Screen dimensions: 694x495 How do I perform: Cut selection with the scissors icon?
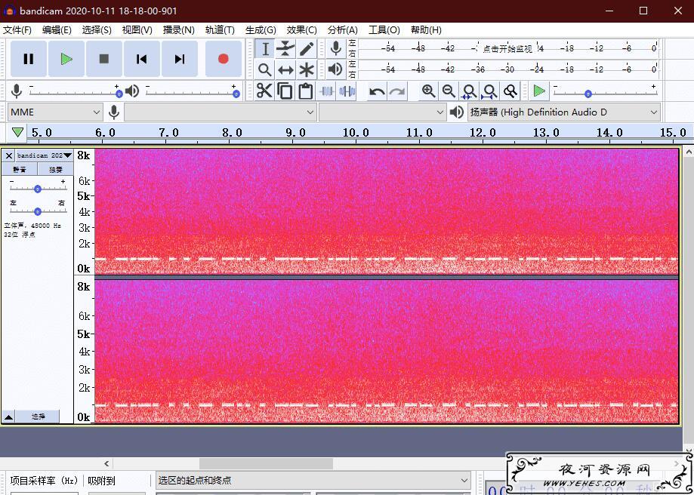pyautogui.click(x=264, y=91)
